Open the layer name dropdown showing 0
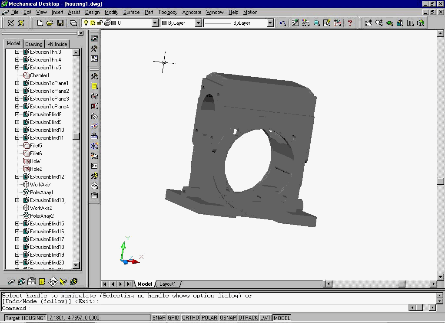445x323 pixels. coord(155,23)
